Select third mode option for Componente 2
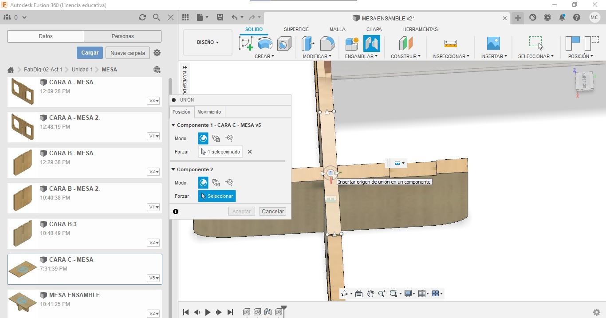Image resolution: width=606 pixels, height=318 pixels. point(229,183)
